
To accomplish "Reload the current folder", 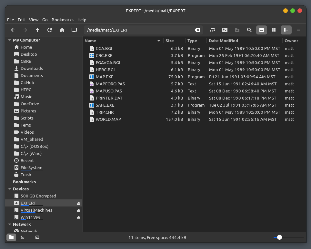I will (x=50, y=30).
